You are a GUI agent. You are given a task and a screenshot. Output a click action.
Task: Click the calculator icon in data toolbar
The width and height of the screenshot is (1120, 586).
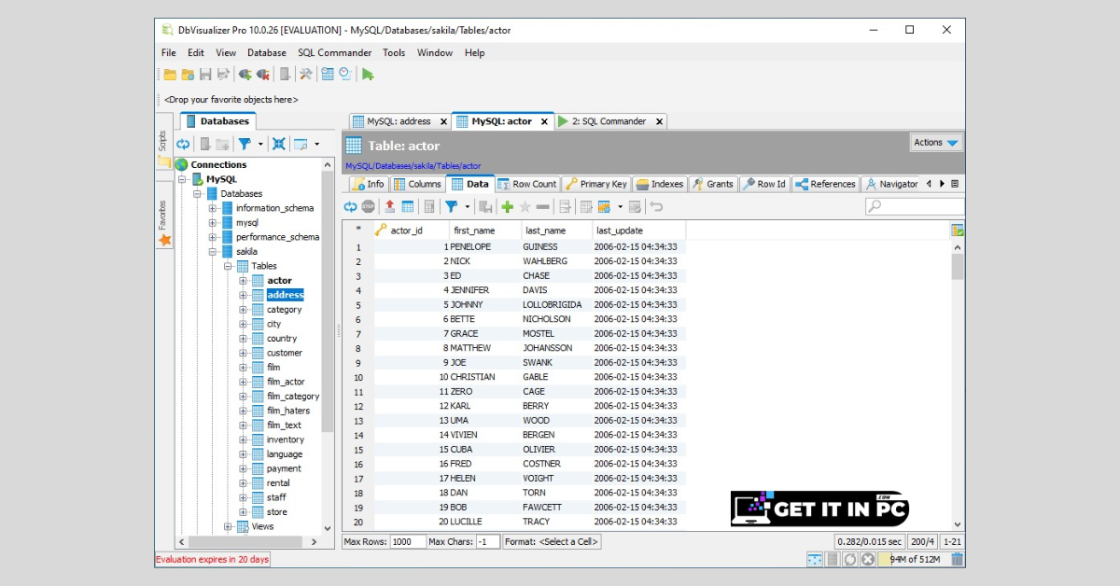pyautogui.click(x=429, y=206)
